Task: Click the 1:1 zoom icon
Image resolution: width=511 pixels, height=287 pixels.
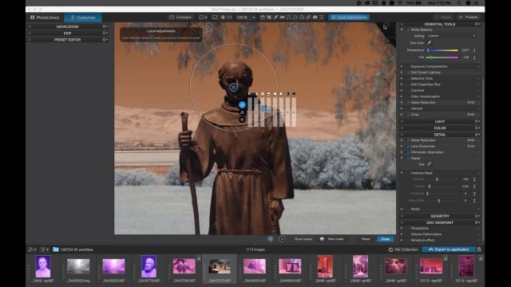Action: click(230, 18)
